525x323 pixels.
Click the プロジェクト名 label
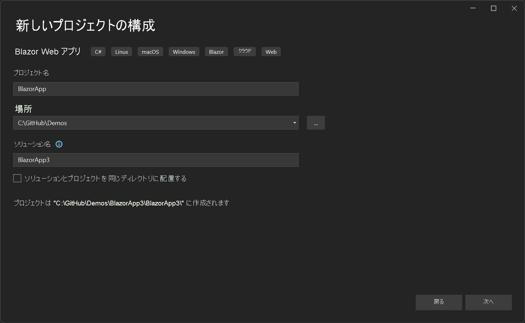coord(31,73)
